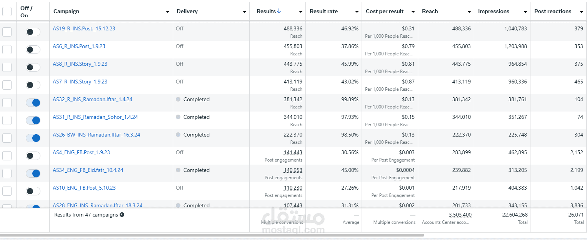The image size is (587, 240).
Task: Toggle off campaign AS32_R_INS_Ramadan.Iftar_1.4.24
Action: coord(33,103)
